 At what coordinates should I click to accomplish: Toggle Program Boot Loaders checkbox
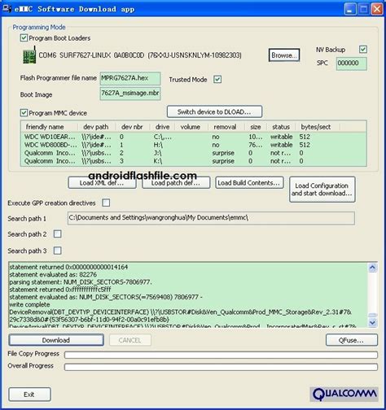point(24,38)
